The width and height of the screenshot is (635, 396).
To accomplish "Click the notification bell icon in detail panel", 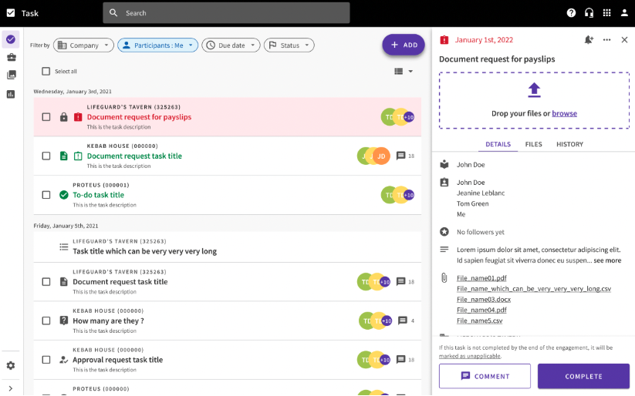I will click(x=589, y=39).
